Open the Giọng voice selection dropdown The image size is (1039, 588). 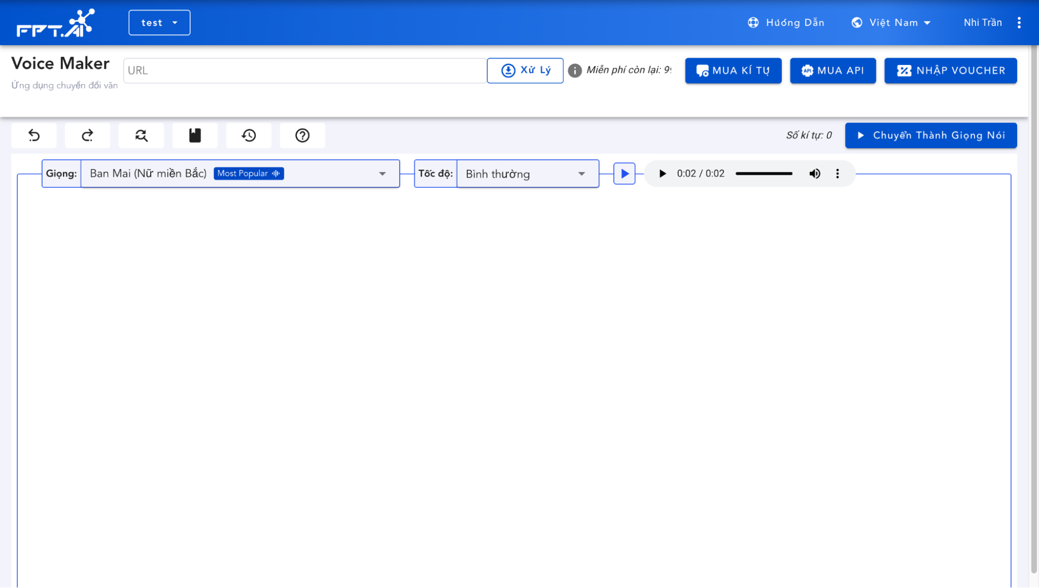pos(383,173)
